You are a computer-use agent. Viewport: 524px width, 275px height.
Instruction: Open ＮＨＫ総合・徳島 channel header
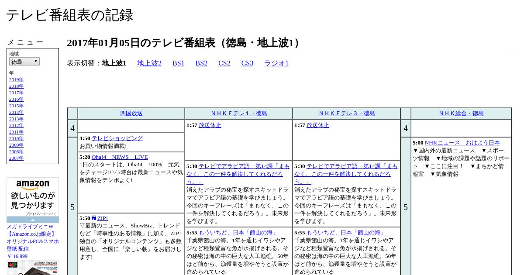click(461, 113)
